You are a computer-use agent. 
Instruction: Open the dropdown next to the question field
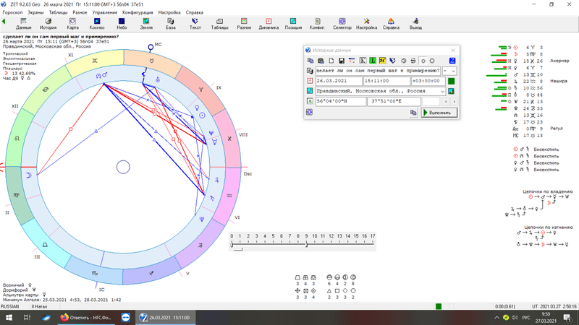pos(454,71)
